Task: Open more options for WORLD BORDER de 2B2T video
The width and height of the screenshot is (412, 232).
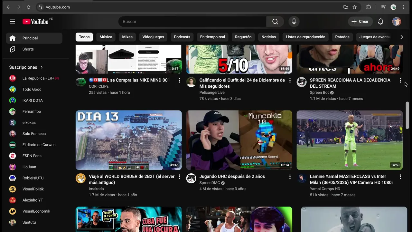Action: pos(180,177)
